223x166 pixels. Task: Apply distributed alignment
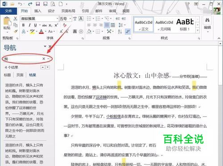(113, 25)
